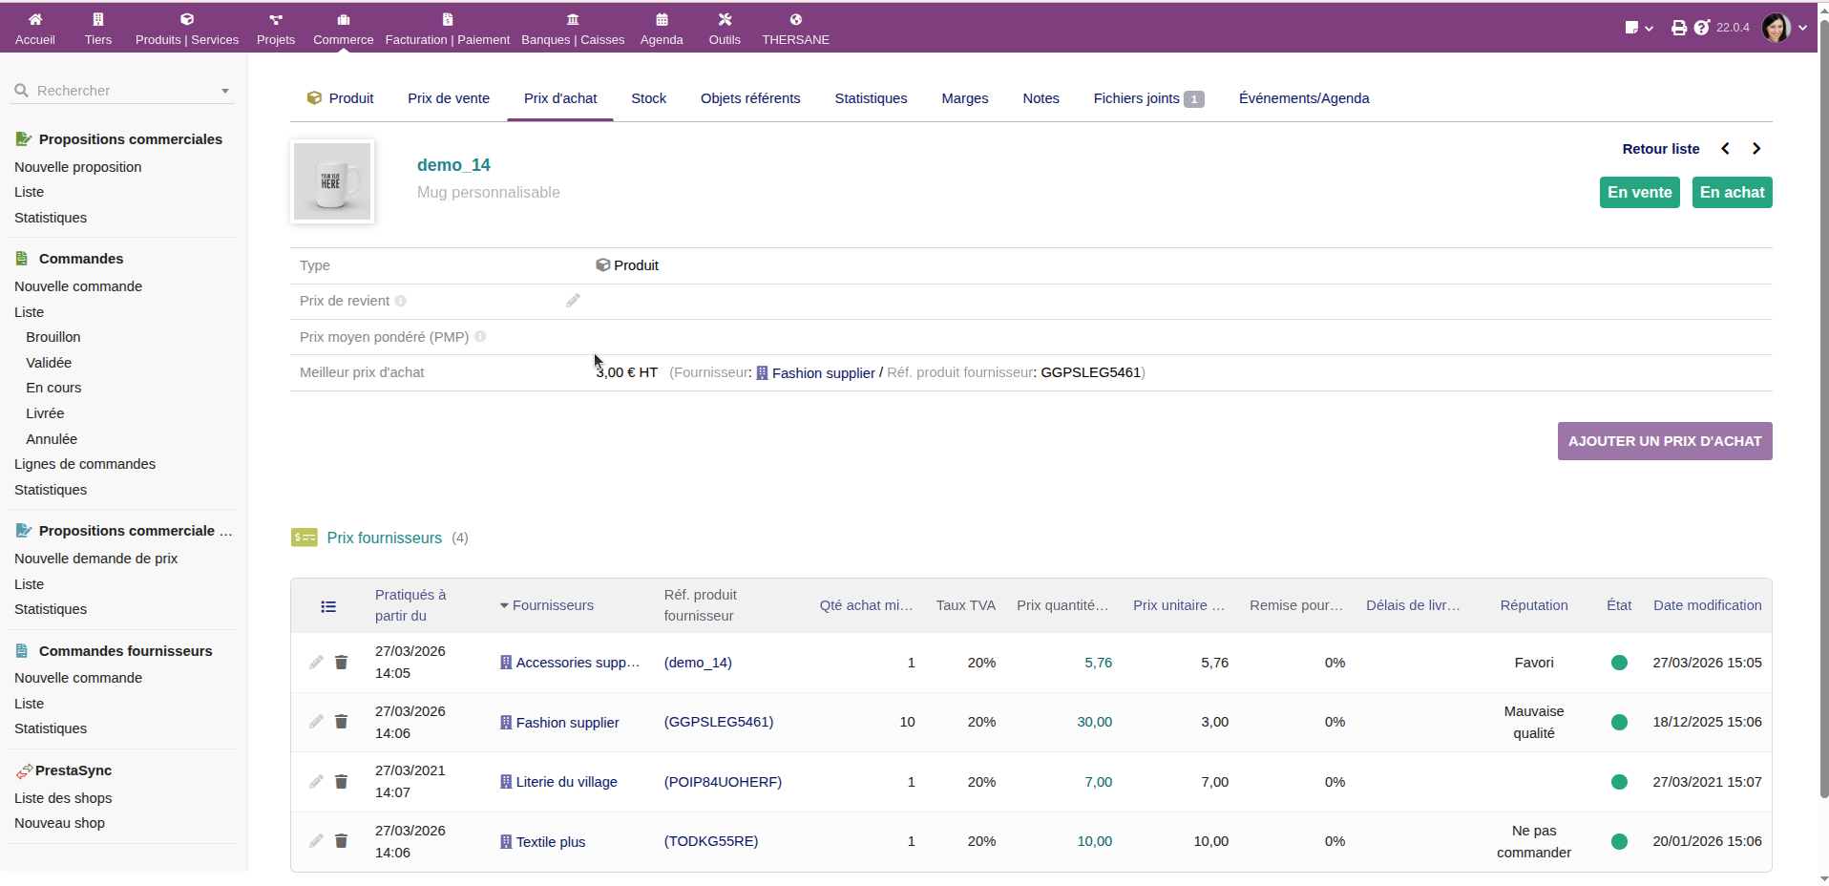The image size is (1829, 886).
Task: Click the mug product thumbnail
Action: click(332, 181)
